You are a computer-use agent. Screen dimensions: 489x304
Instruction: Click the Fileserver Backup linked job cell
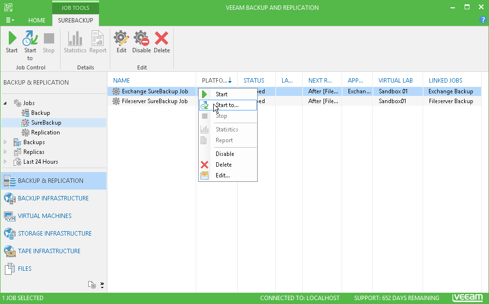451,101
